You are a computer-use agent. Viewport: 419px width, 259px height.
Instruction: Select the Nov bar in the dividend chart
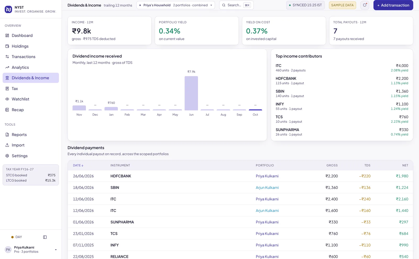[x=79, y=108]
